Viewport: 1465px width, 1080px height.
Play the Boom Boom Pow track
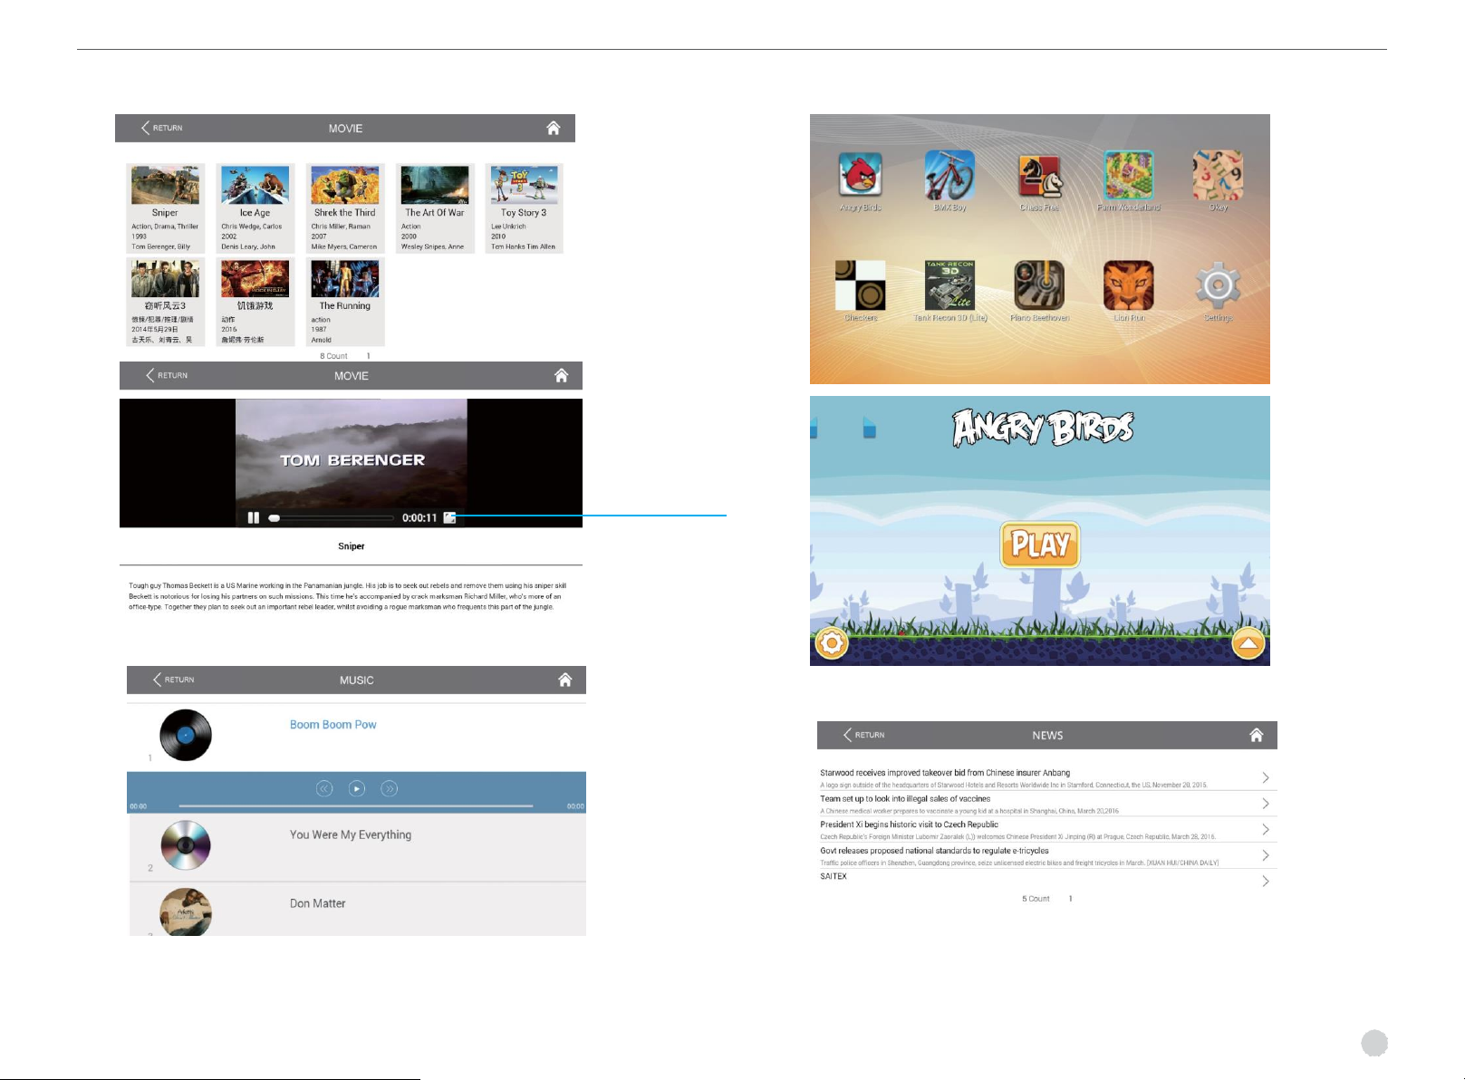357,788
